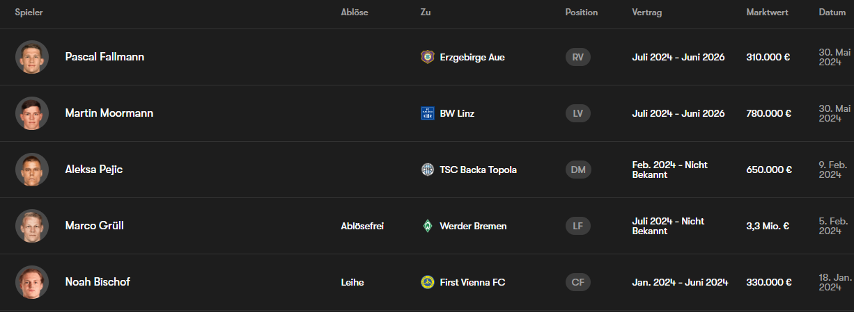Select the DM position badge
This screenshot has height=312, width=854.
tap(577, 170)
